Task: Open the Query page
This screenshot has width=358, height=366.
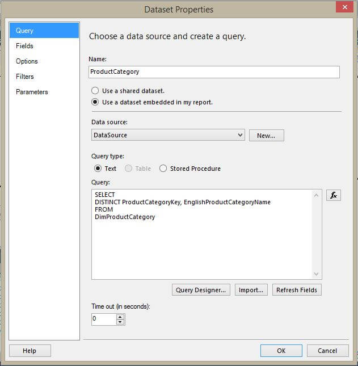Action: (44, 30)
